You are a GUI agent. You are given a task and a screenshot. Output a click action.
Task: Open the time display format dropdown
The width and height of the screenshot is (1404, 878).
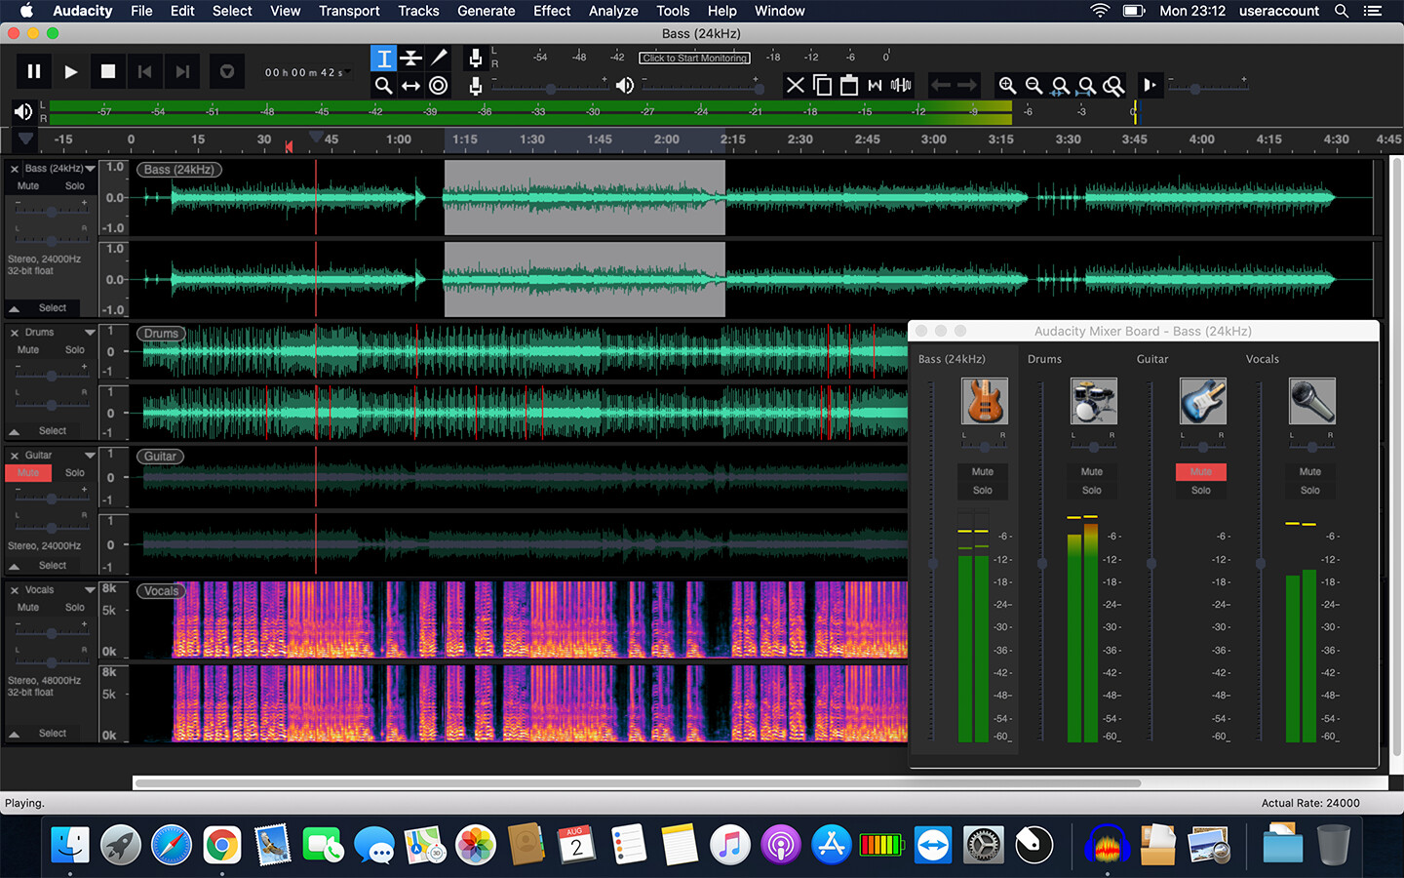point(348,71)
